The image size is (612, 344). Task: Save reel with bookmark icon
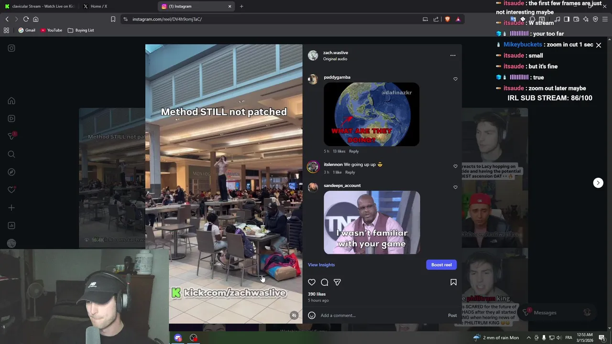point(453,282)
